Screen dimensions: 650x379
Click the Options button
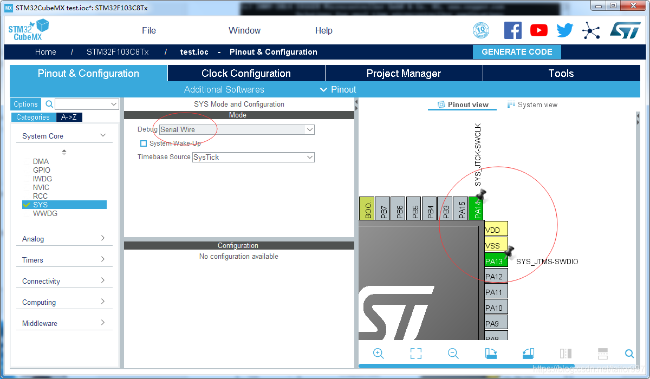26,104
